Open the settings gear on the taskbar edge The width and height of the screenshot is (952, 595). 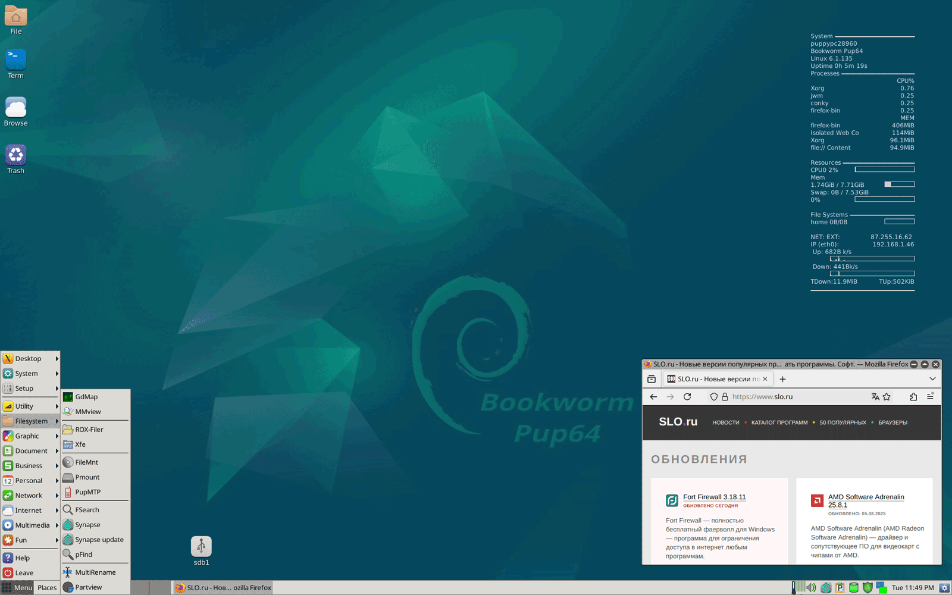click(944, 588)
